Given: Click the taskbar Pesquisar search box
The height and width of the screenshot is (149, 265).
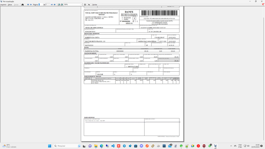Looking at the screenshot, I should [x=67, y=146].
